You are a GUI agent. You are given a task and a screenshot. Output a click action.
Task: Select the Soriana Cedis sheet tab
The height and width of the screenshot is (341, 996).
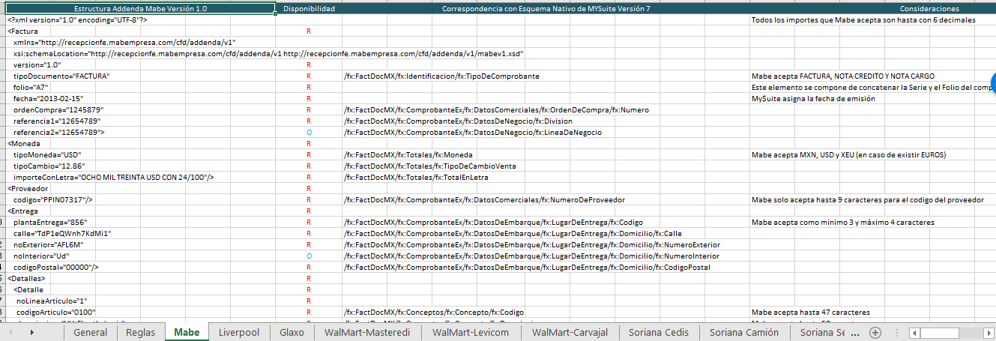(659, 332)
